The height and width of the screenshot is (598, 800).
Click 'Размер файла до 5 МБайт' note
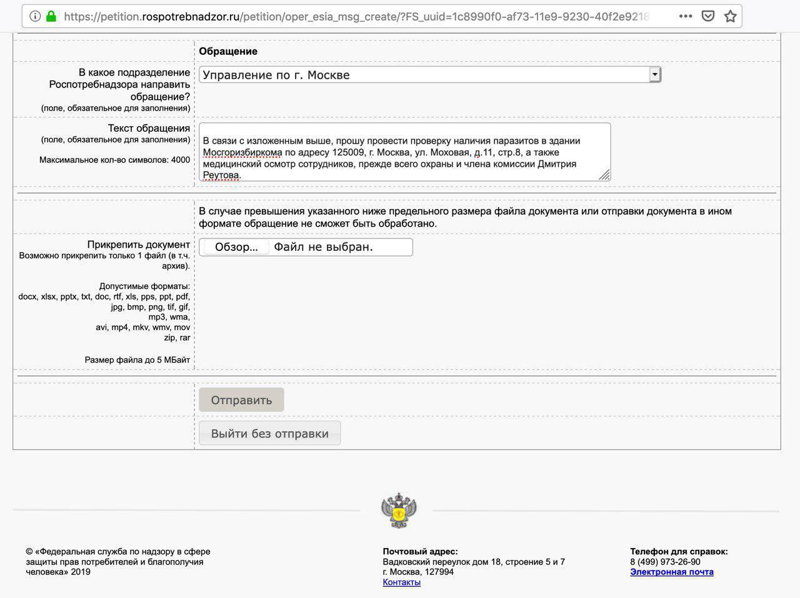pyautogui.click(x=137, y=360)
